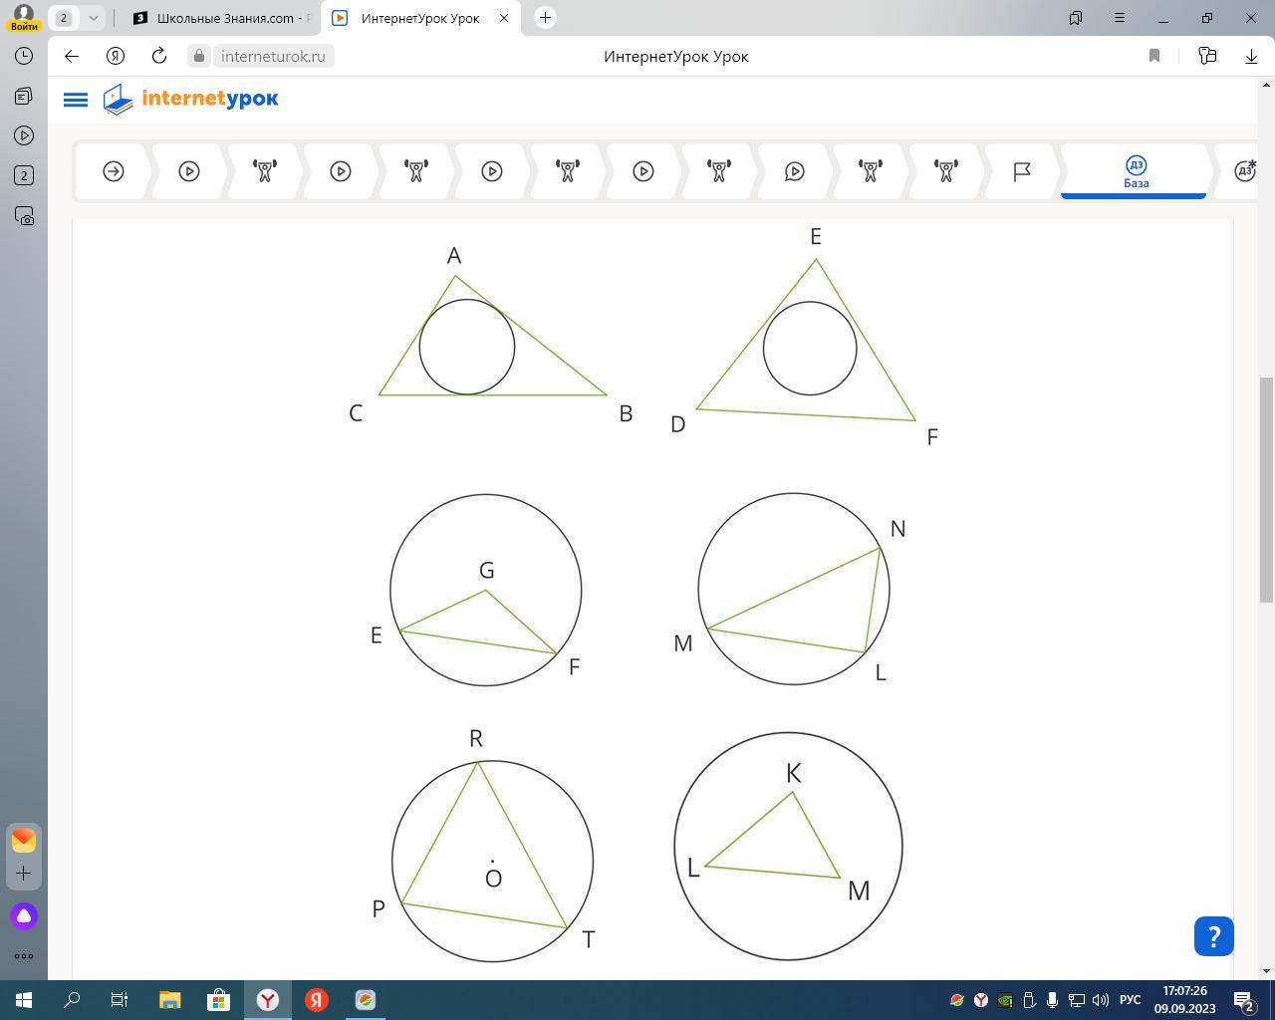The image size is (1275, 1020).
Task: Click the Yandex Я home button in toolbar
Action: [116, 56]
